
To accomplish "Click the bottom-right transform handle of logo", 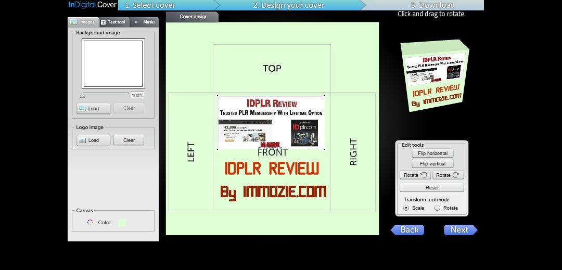I will coord(324,149).
